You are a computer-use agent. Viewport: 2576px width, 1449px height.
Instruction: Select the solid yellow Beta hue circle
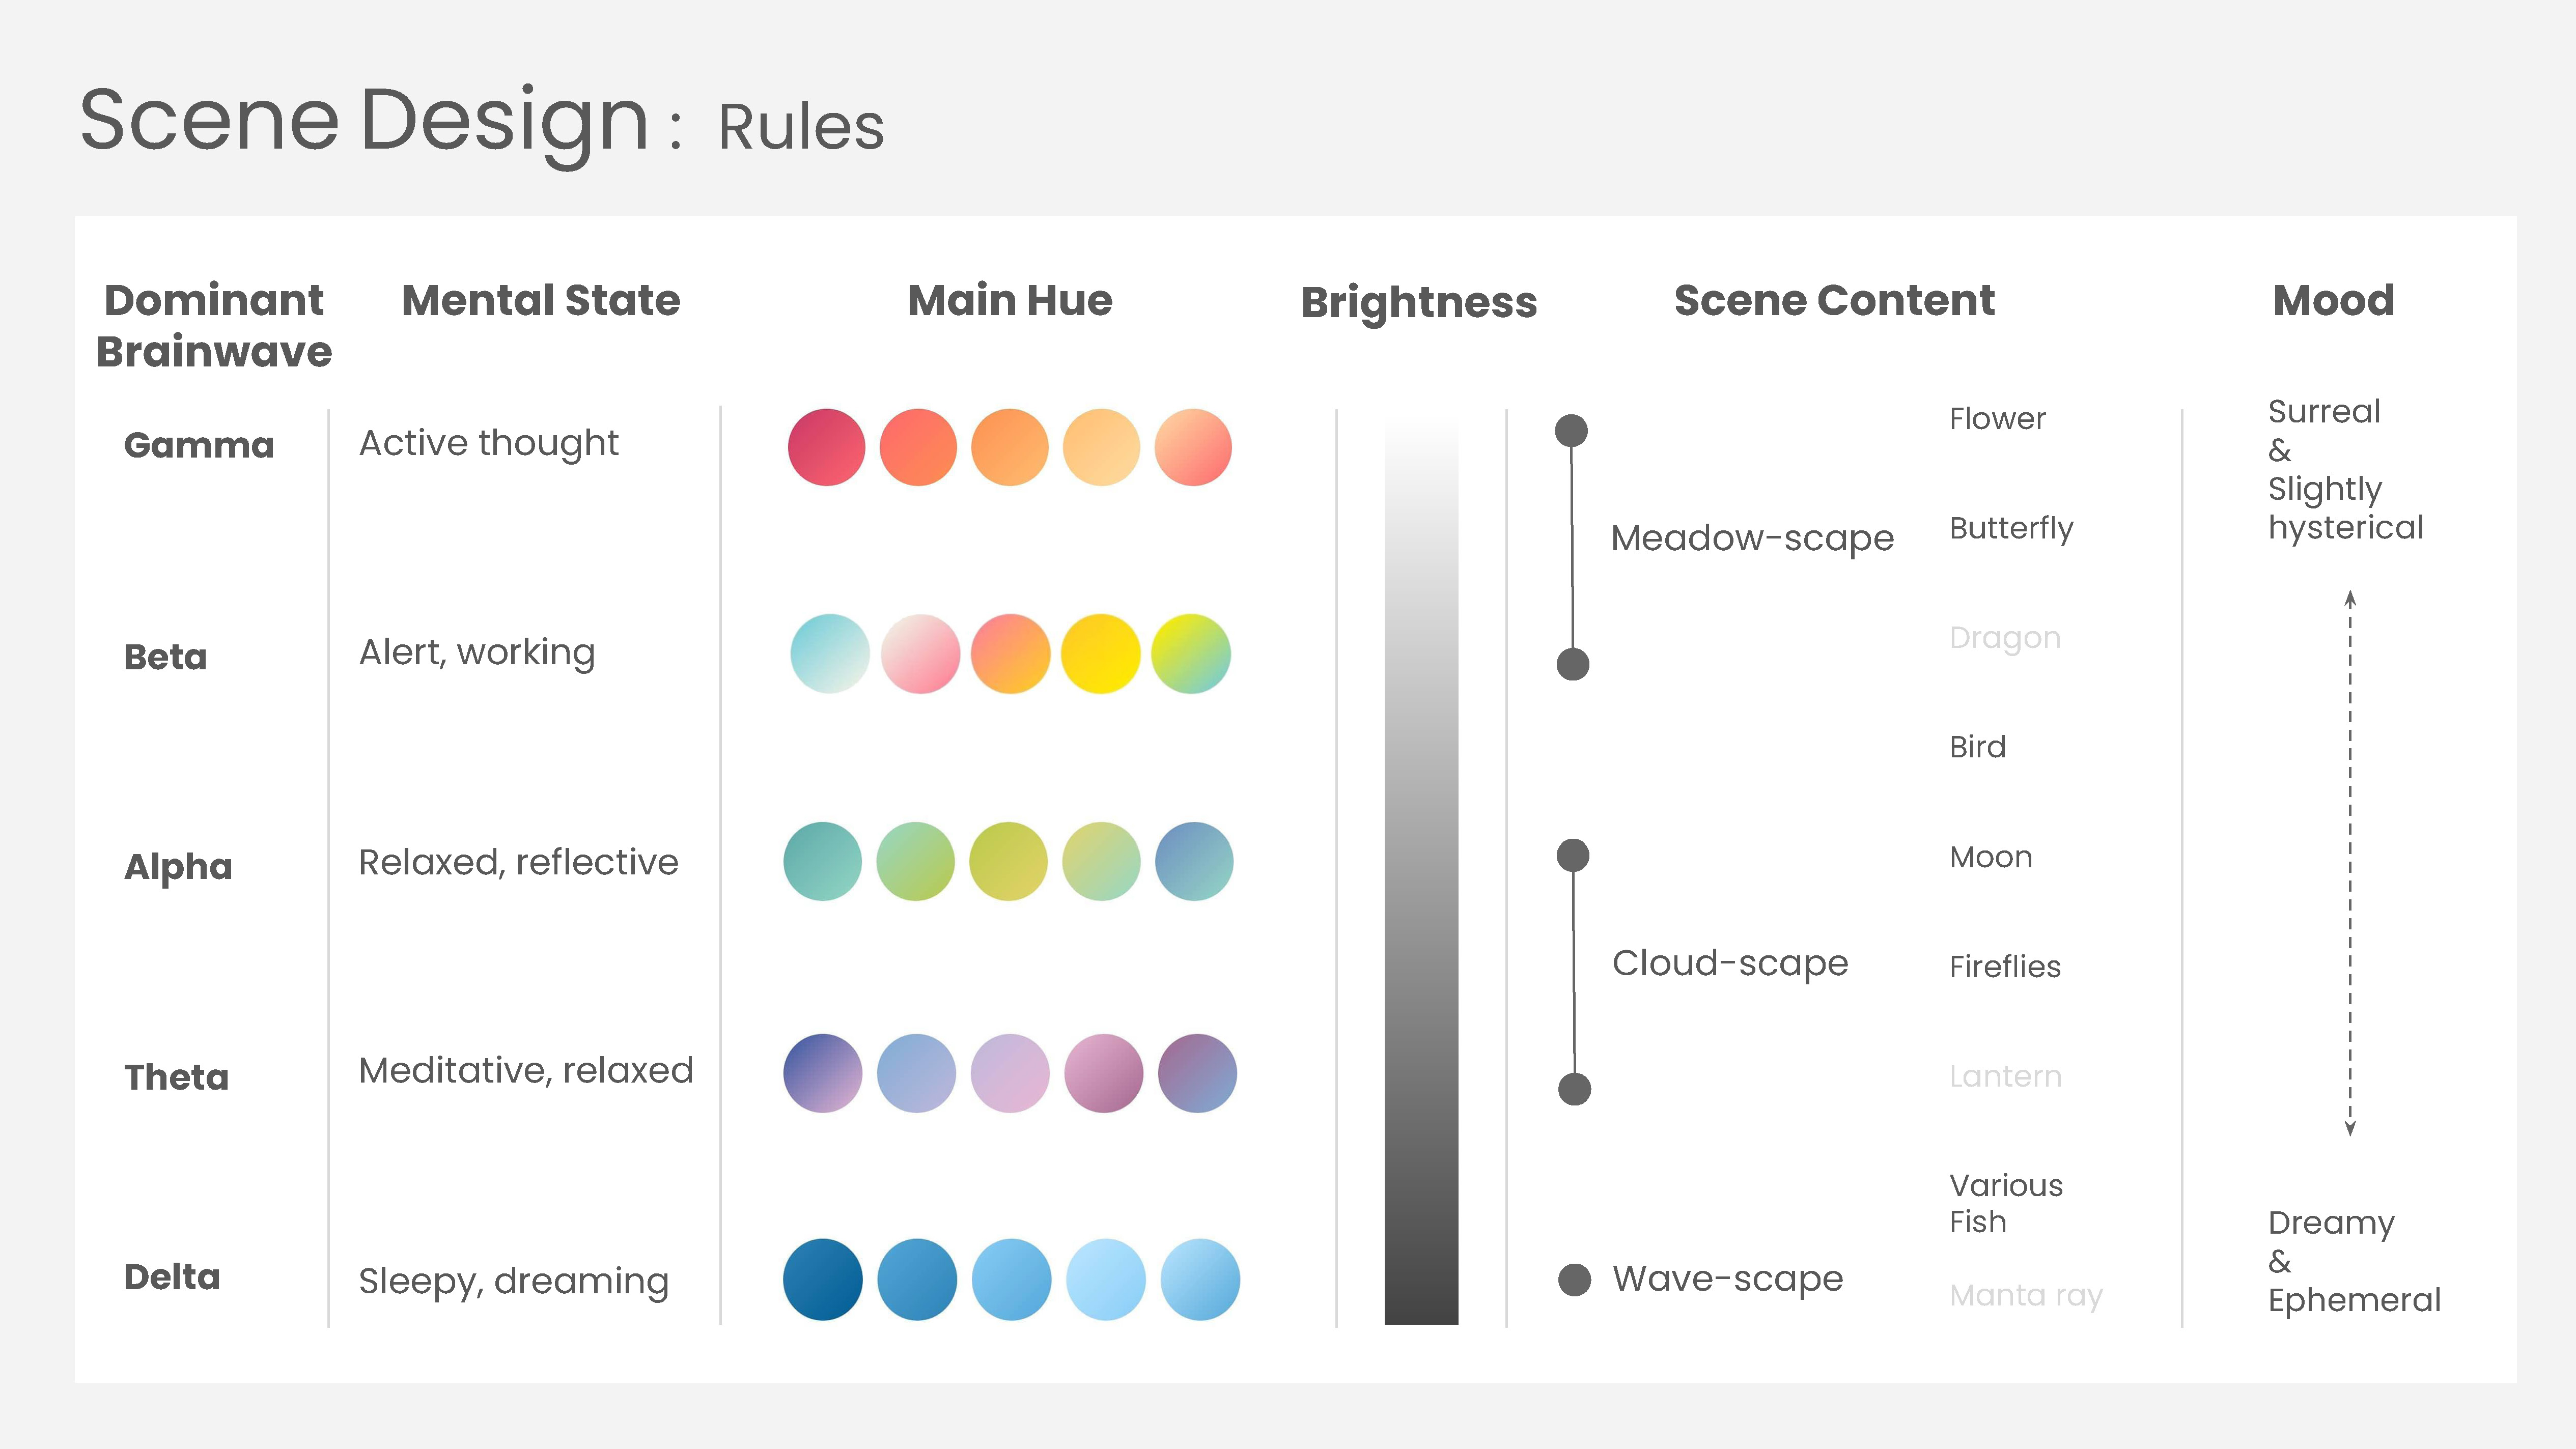pos(1100,654)
